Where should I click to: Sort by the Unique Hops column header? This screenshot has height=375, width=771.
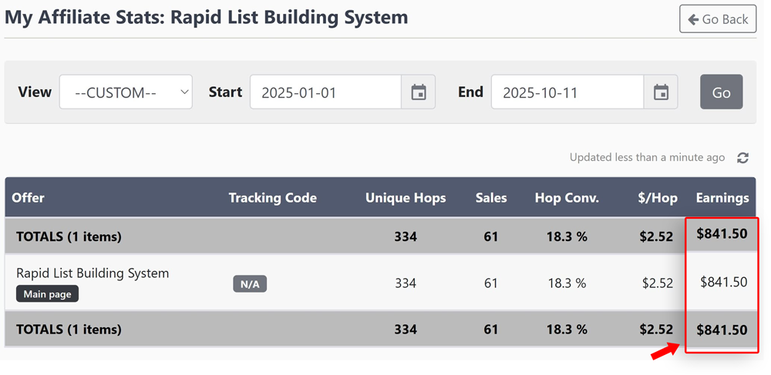406,198
